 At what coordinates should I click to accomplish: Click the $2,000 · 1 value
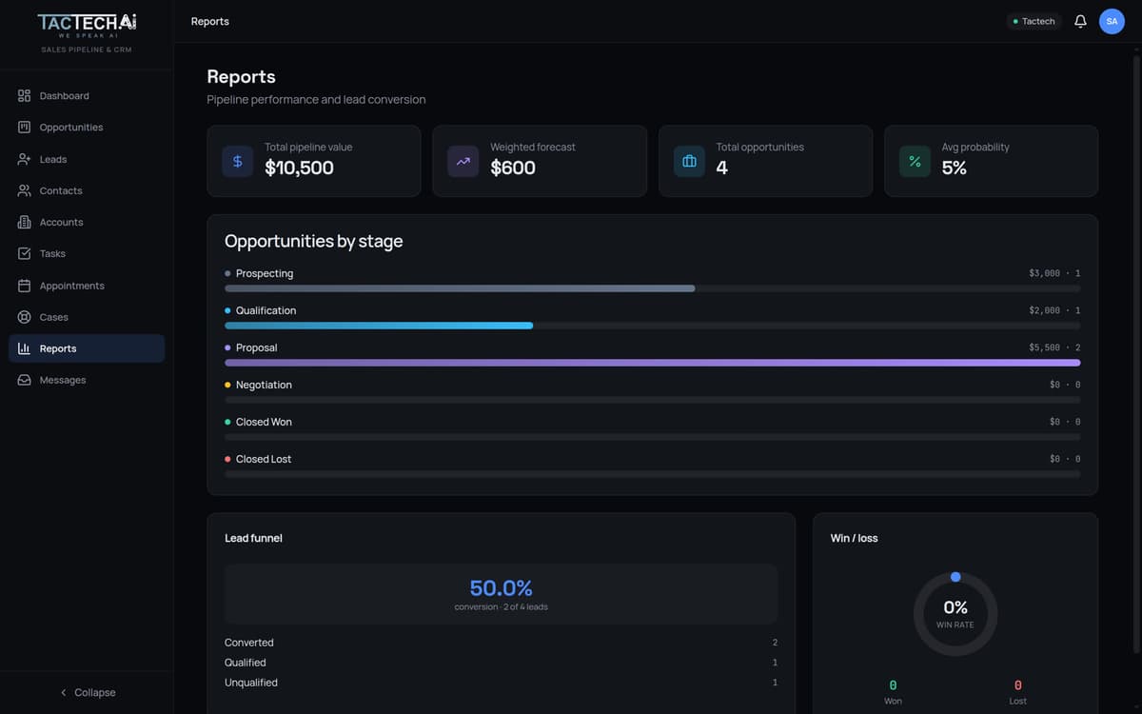pyautogui.click(x=1054, y=310)
